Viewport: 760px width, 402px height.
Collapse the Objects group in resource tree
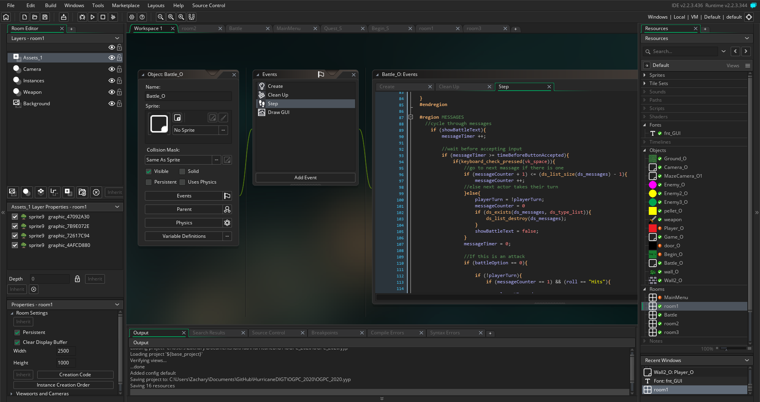tap(644, 150)
